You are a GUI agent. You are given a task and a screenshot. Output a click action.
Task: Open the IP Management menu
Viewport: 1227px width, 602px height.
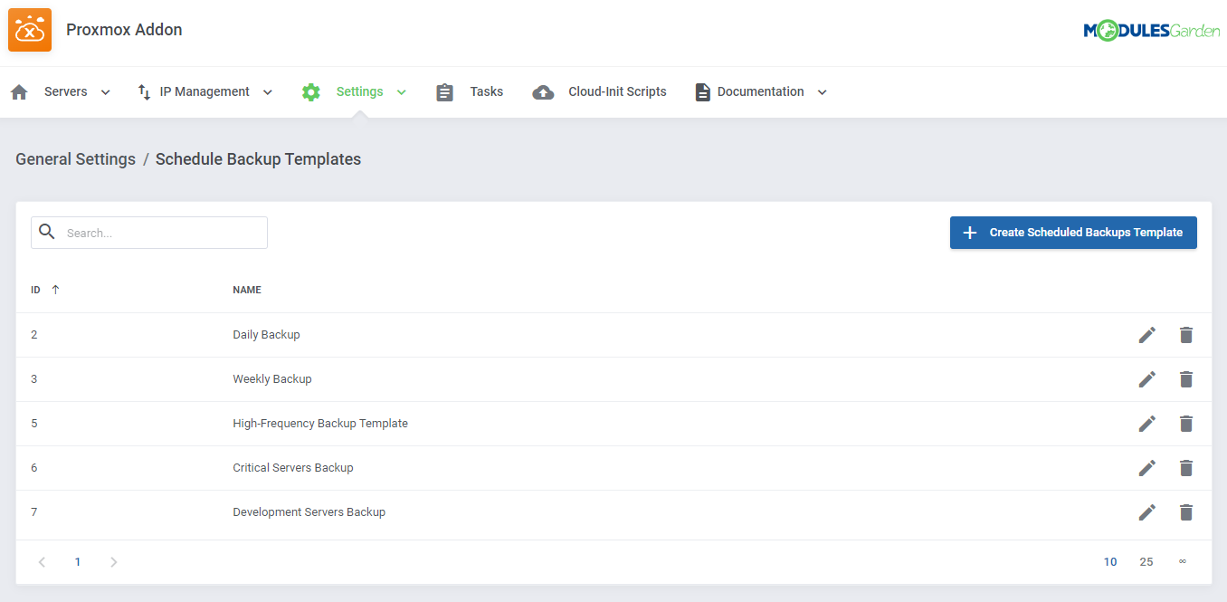click(x=205, y=92)
